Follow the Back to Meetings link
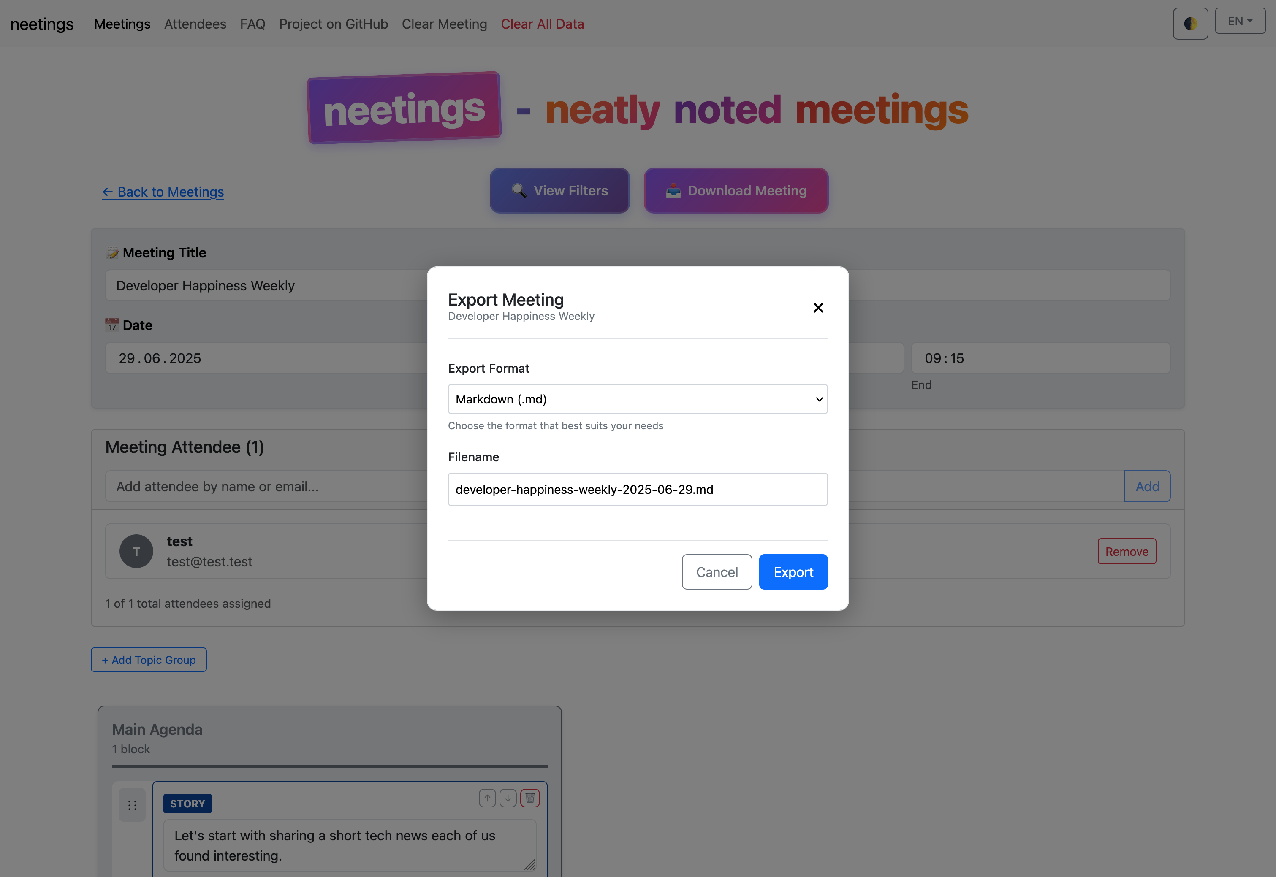Image resolution: width=1276 pixels, height=877 pixels. (163, 192)
